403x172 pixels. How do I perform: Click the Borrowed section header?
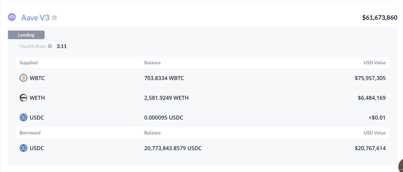coord(30,133)
